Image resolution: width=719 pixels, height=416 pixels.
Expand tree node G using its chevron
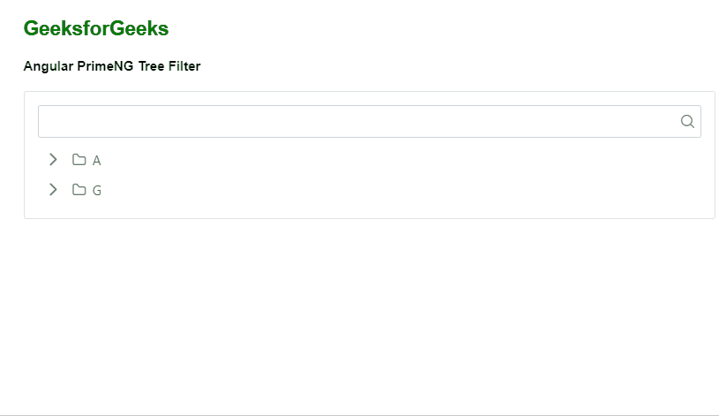click(53, 189)
